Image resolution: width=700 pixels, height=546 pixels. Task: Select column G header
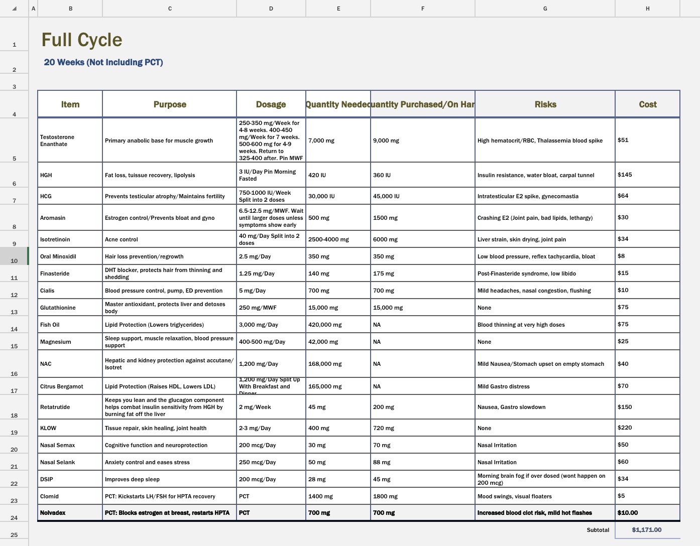545,9
